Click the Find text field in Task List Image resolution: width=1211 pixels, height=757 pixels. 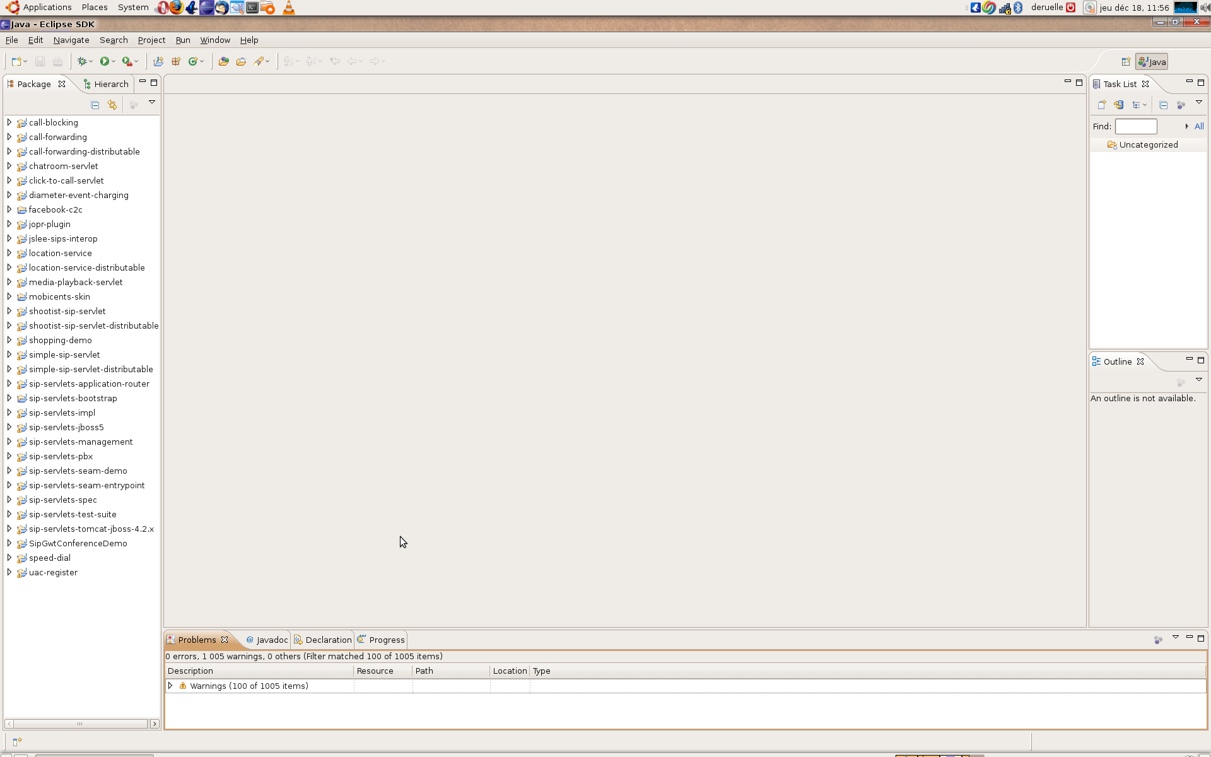(x=1136, y=126)
